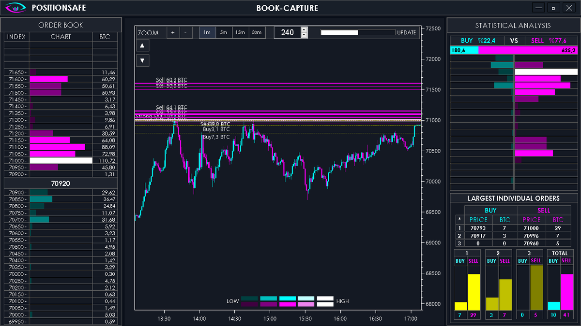Click the 70700 teal buy bar
581x326 pixels.
[39, 219]
